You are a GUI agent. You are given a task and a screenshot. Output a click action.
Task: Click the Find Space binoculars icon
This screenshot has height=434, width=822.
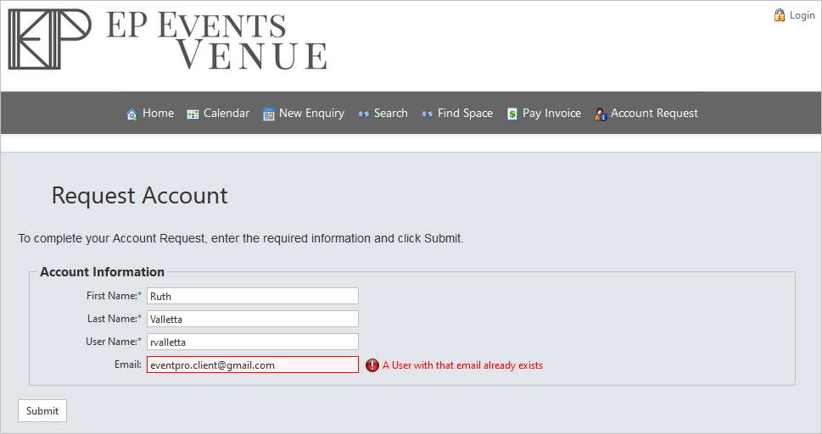[x=428, y=114]
